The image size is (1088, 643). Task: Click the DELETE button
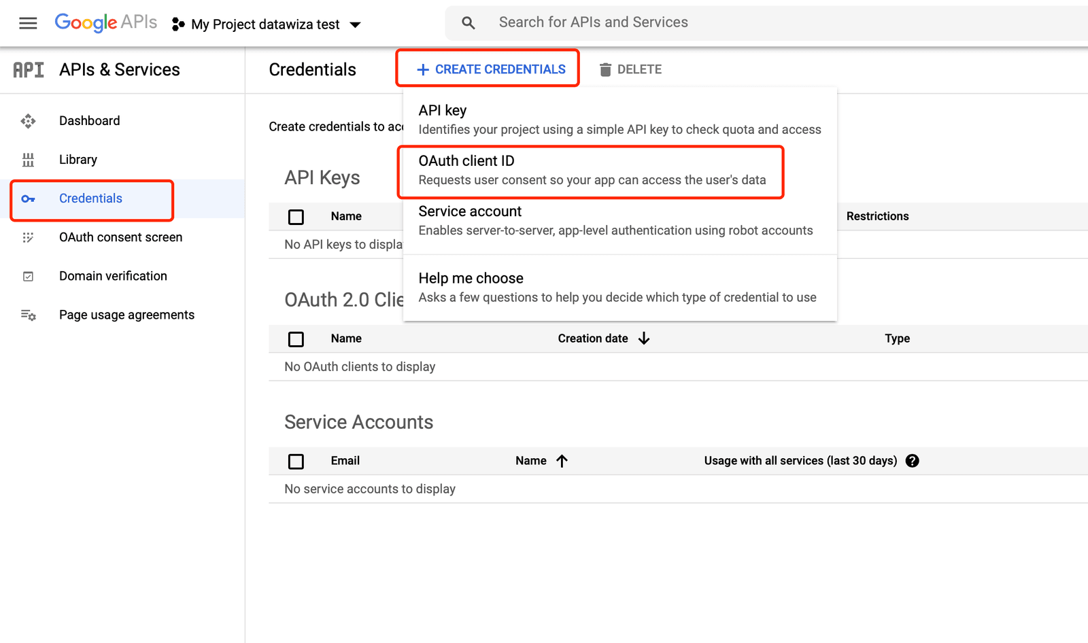tap(630, 69)
